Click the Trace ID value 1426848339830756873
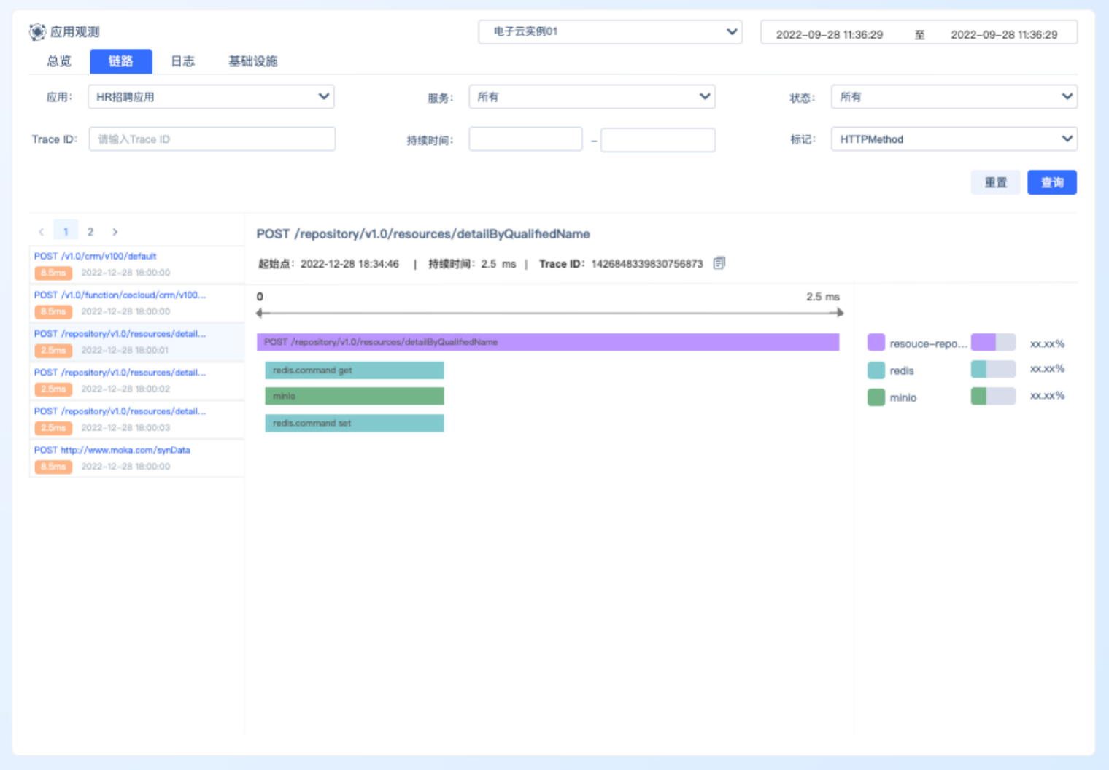Image resolution: width=1109 pixels, height=770 pixels. coord(647,264)
